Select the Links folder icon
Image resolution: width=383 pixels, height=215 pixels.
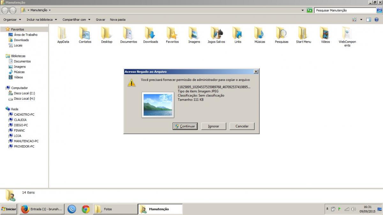click(x=238, y=33)
